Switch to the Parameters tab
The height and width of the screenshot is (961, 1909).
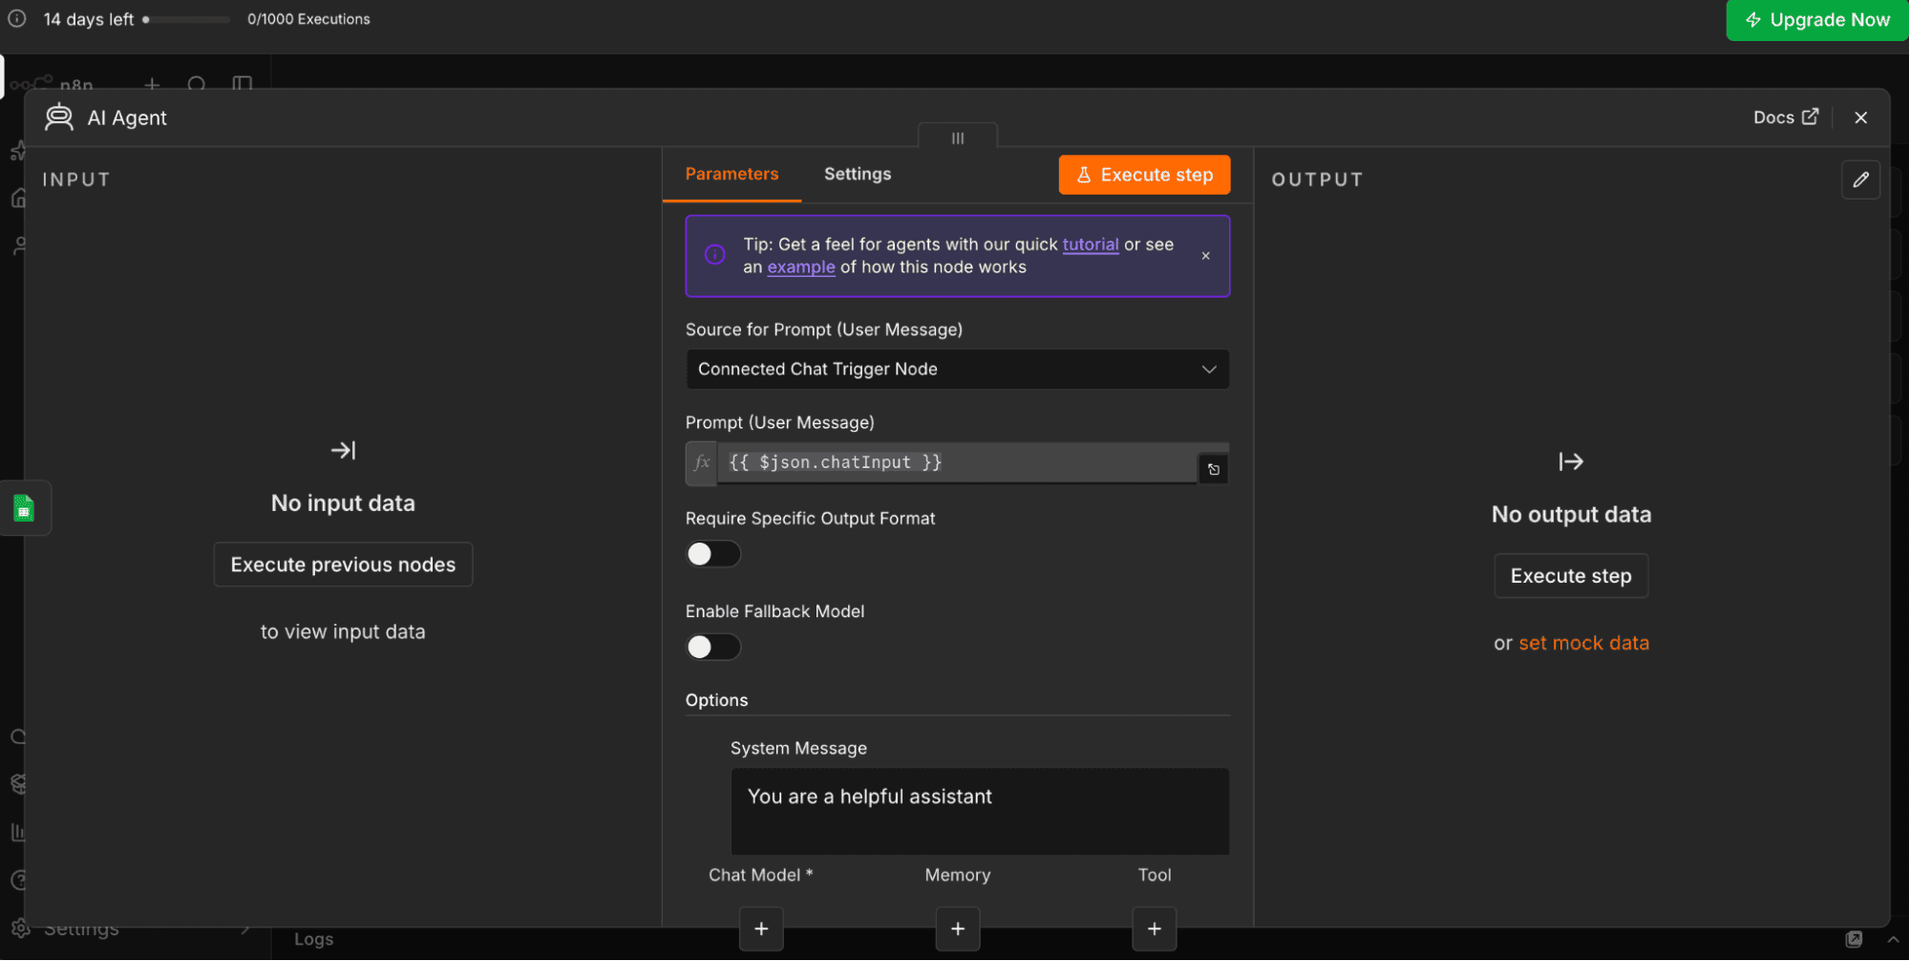point(732,174)
